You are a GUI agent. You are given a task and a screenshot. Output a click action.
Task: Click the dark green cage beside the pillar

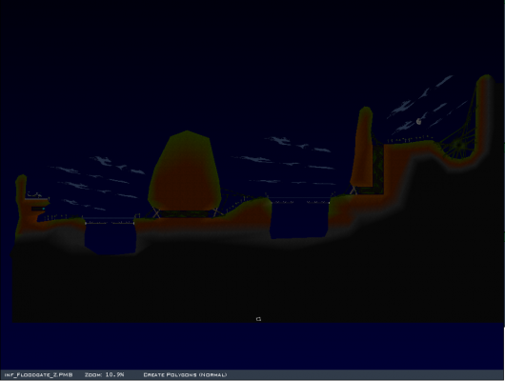pyautogui.click(x=378, y=169)
